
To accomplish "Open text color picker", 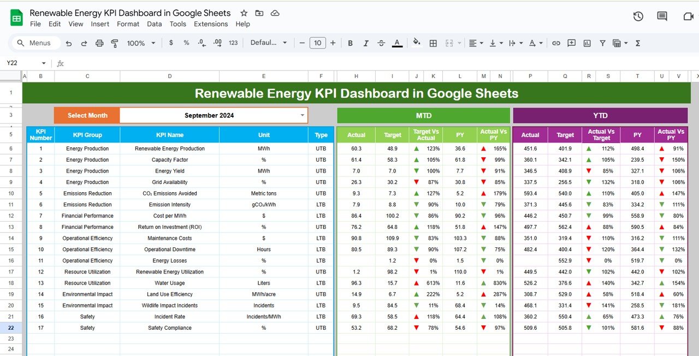I will (x=397, y=43).
